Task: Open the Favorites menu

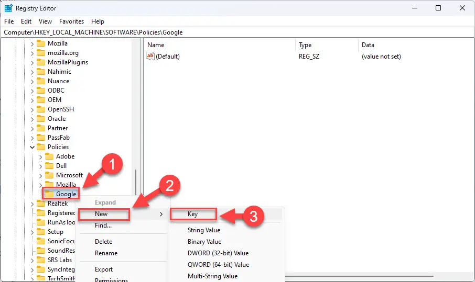Action: click(71, 21)
